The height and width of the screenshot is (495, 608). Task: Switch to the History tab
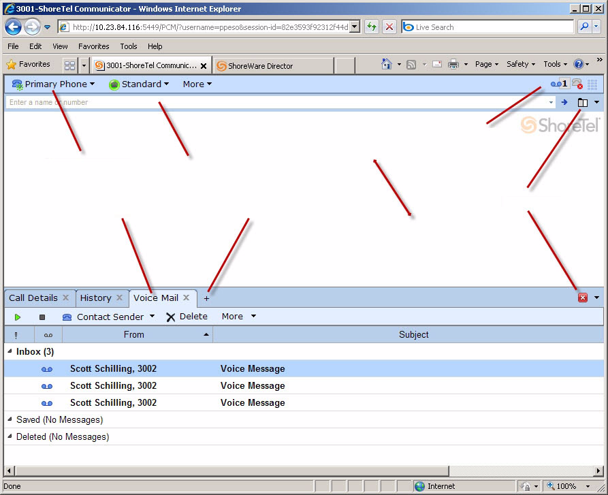tap(96, 298)
